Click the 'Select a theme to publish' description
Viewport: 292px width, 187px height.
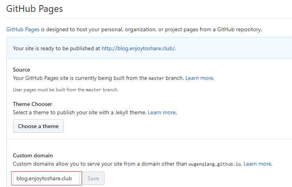coord(79,112)
